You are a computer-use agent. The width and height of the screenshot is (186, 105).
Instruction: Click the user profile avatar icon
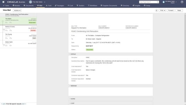tap(164, 2)
